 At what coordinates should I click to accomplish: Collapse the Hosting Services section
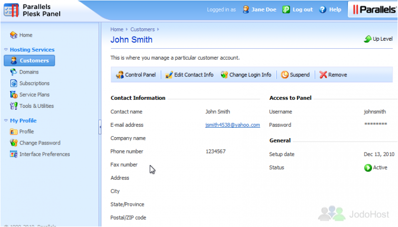point(6,50)
